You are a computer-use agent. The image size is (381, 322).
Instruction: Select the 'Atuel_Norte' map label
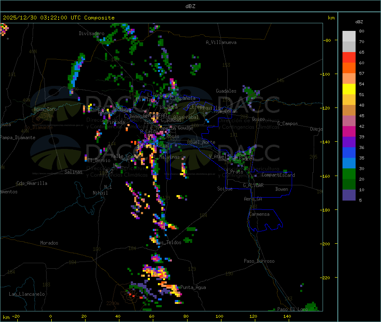(201, 142)
